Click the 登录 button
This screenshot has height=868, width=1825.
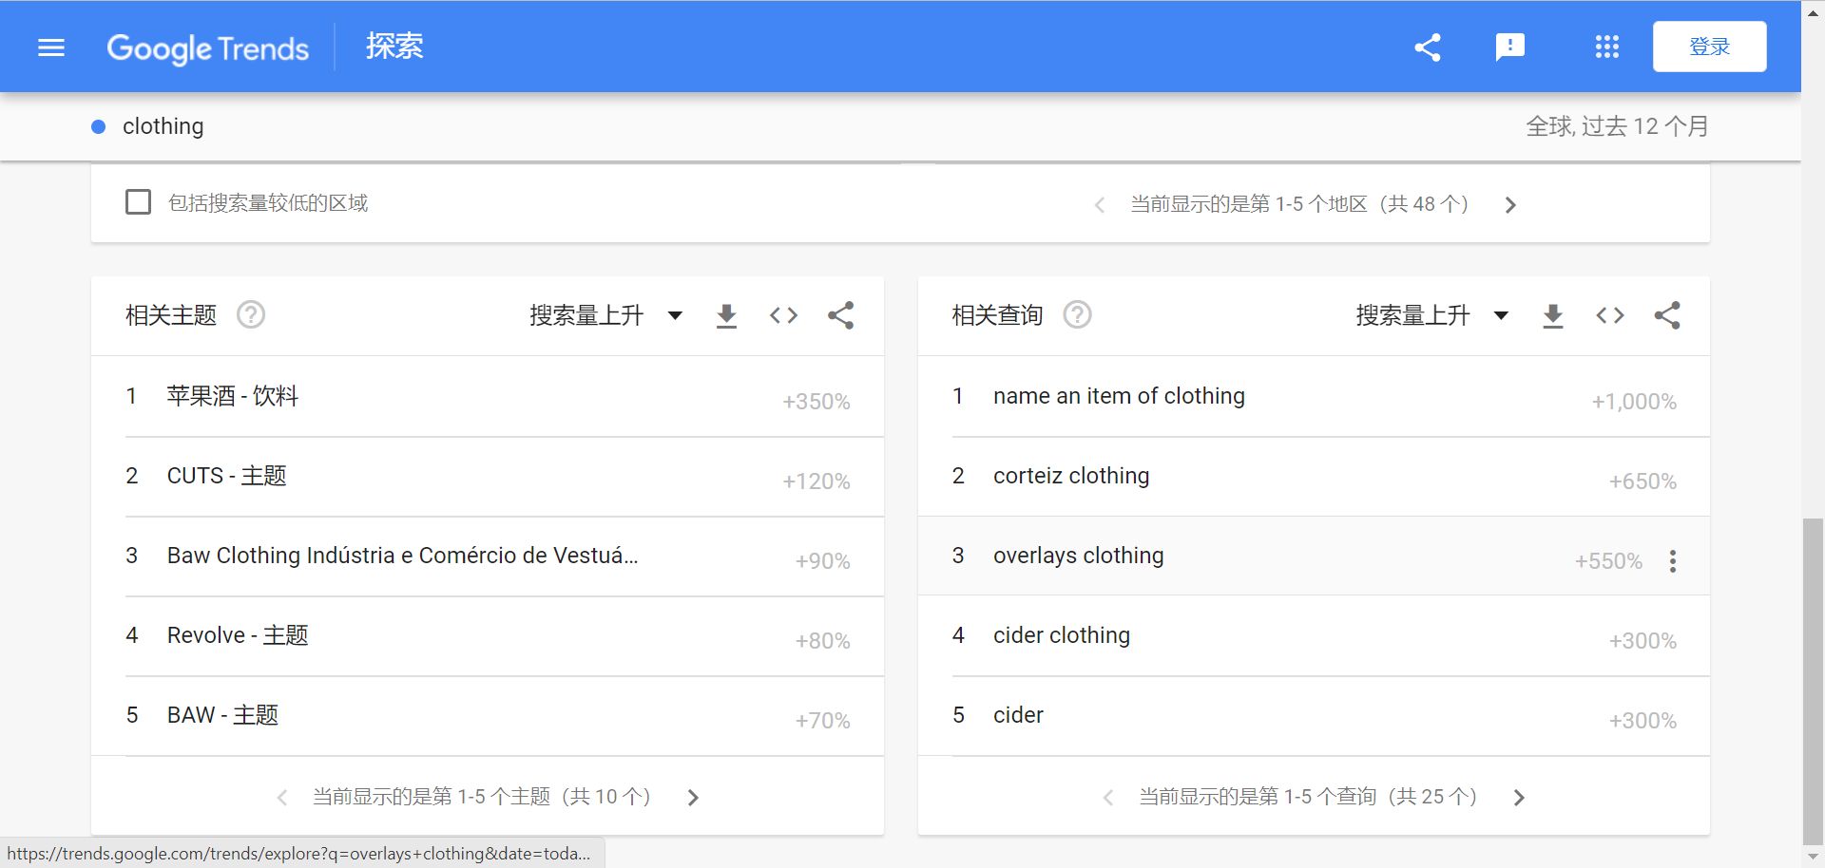pos(1709,46)
